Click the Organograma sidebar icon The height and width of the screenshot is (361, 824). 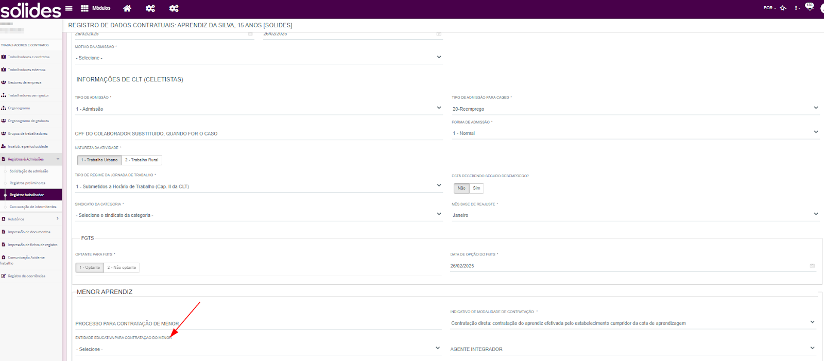point(4,108)
